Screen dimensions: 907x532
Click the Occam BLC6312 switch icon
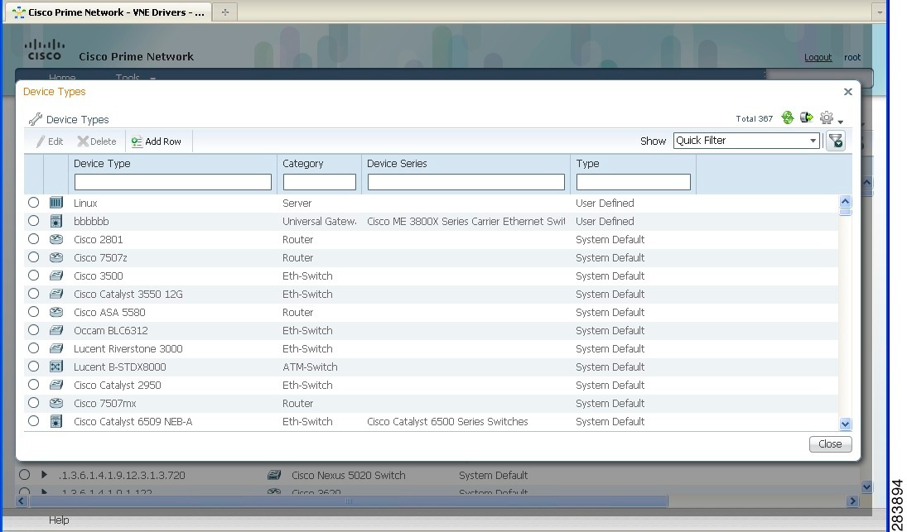click(56, 330)
